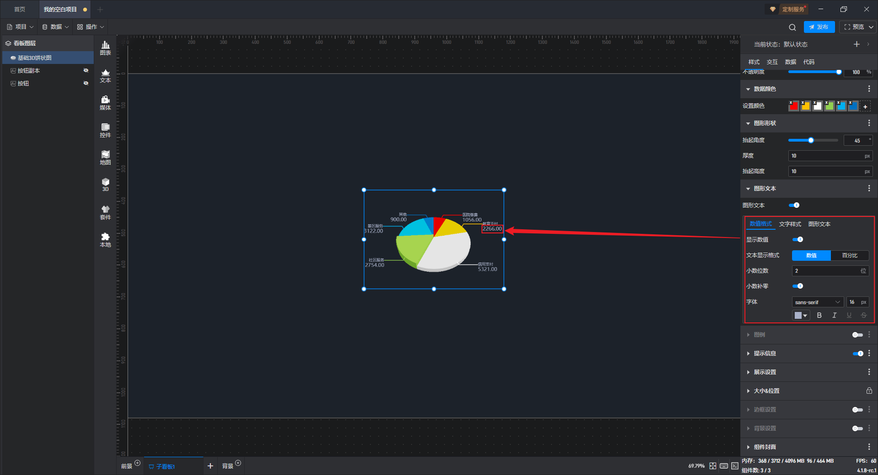Collapse the 数据颜色 section

pos(748,90)
